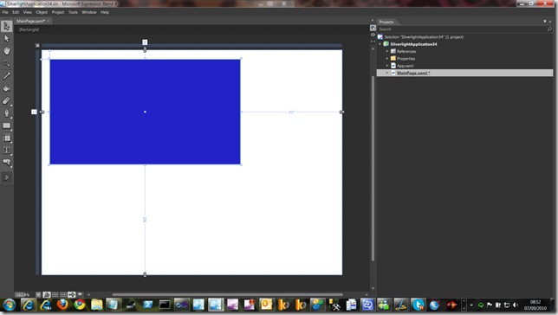Viewport: 558px width, 315px height.
Task: Pick the Eyedropper tool
Action: click(x=6, y=76)
